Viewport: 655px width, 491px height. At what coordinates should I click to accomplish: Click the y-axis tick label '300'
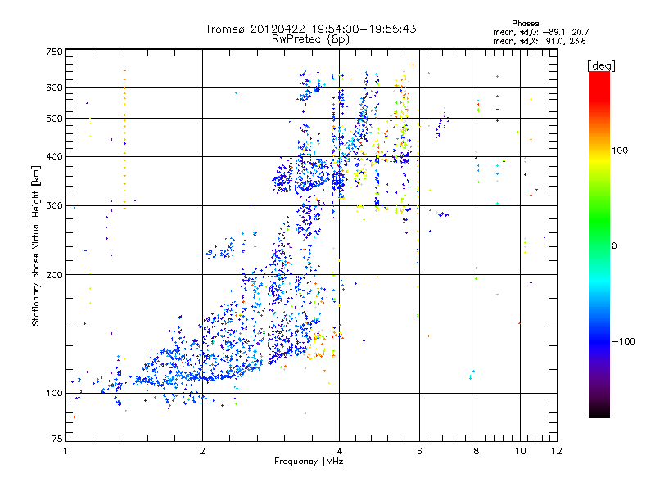(54, 206)
